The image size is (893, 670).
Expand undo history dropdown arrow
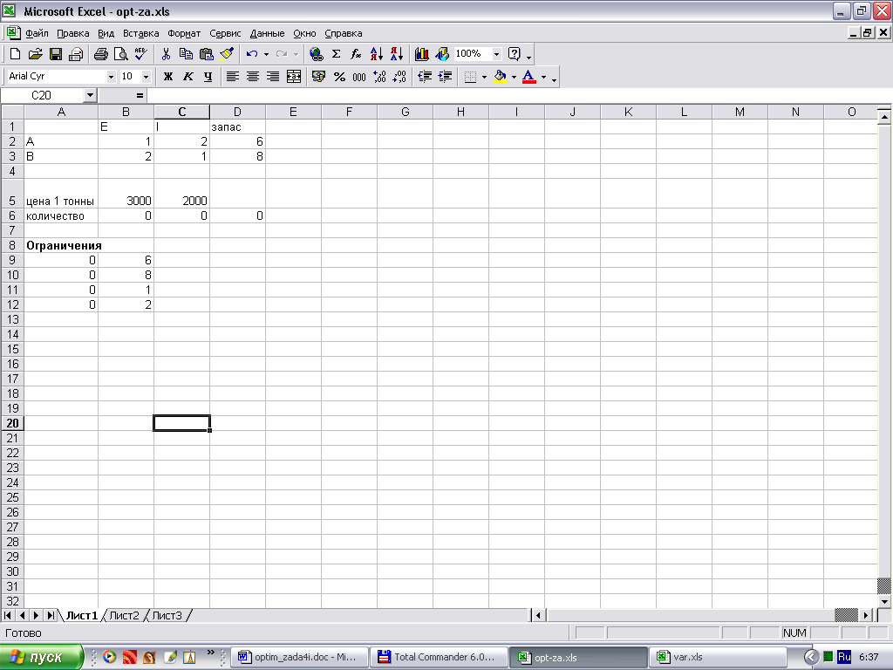266,54
